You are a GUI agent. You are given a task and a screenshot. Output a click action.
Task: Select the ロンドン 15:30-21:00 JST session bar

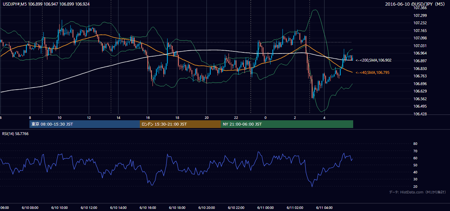click(x=180, y=124)
